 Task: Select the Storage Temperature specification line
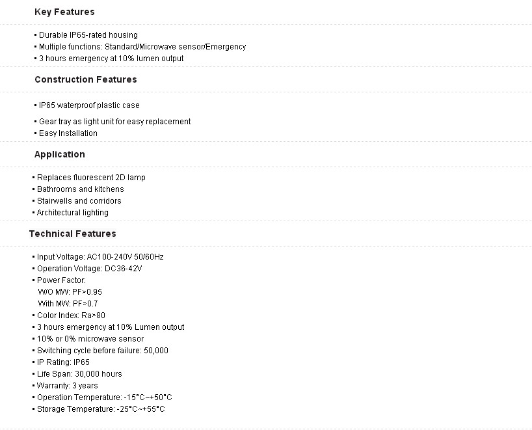(x=101, y=409)
